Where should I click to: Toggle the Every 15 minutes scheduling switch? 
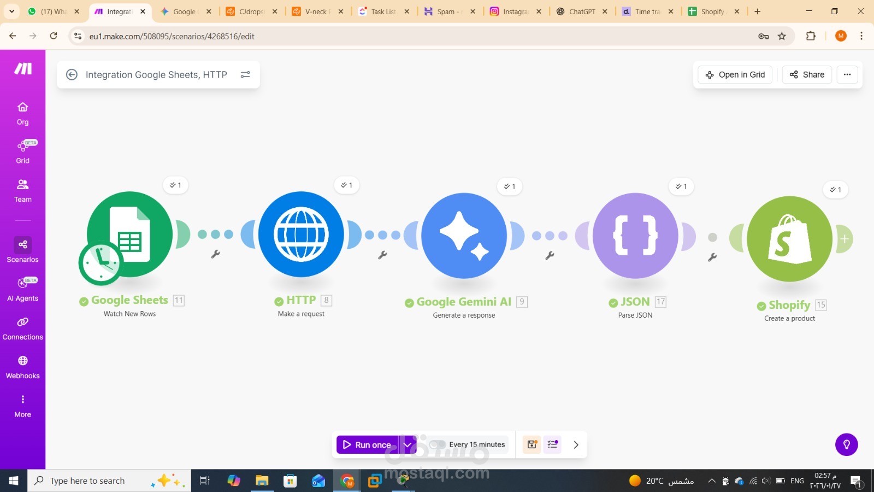pyautogui.click(x=437, y=444)
